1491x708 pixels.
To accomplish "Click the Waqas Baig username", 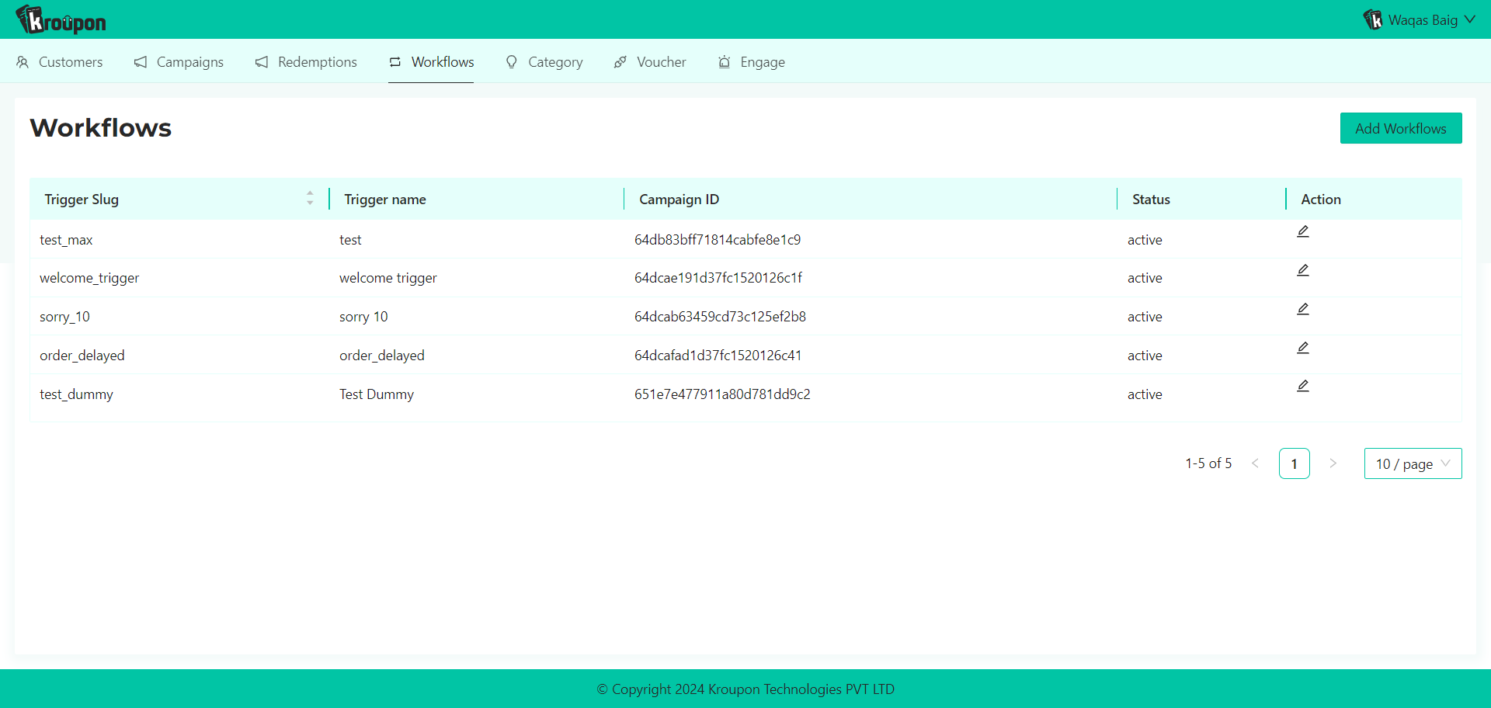I will pyautogui.click(x=1423, y=20).
